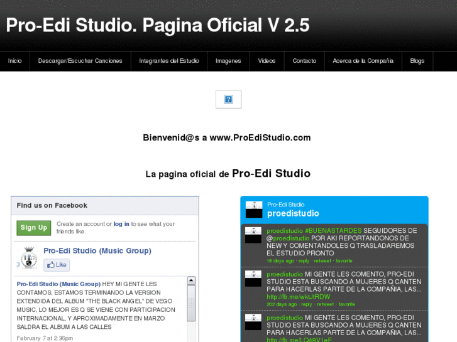Open the Imagenes menu item
The image size is (457, 342).
coord(228,61)
